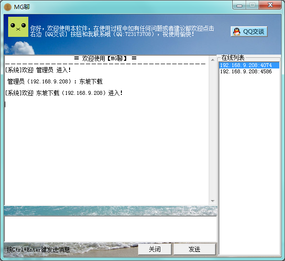Viewport: 285px width, 261px height.
Task: Close the MG聊 window with X
Action: tap(270, 5)
